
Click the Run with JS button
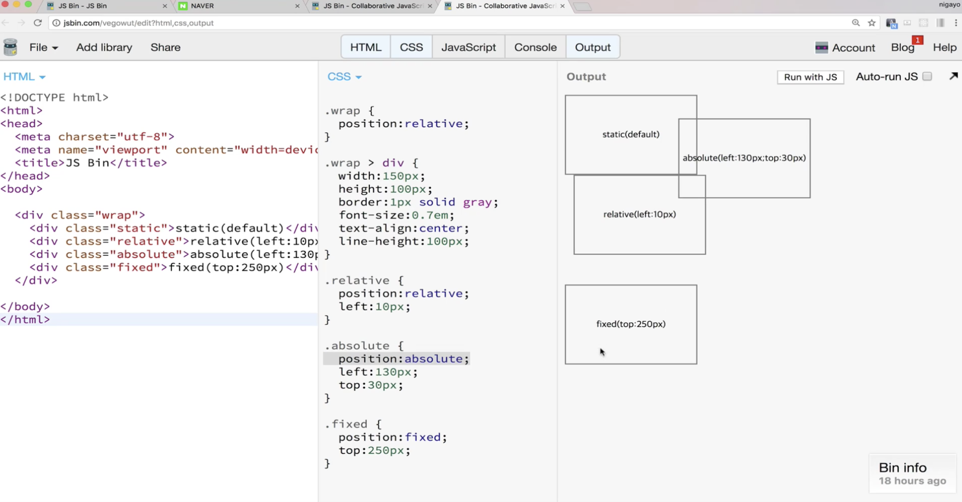tap(810, 77)
